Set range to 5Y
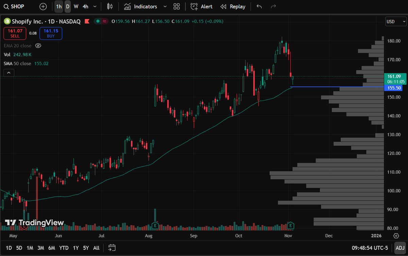This screenshot has width=408, height=256. pos(86,248)
